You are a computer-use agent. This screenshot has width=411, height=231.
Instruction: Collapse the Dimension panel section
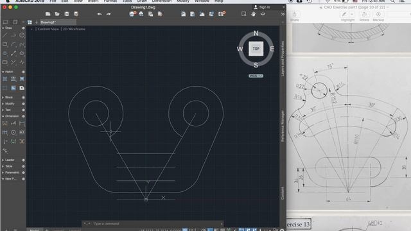(x=3, y=116)
